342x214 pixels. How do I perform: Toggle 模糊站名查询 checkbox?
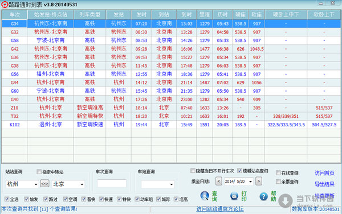tap(240, 171)
